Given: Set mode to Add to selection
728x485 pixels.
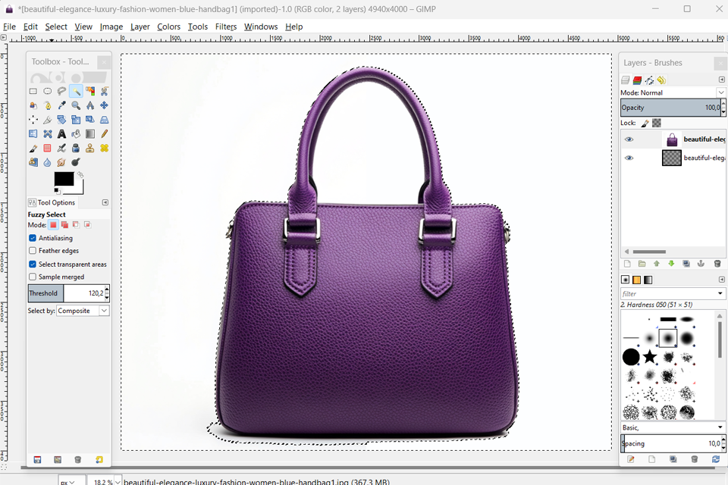Looking at the screenshot, I should (x=64, y=225).
